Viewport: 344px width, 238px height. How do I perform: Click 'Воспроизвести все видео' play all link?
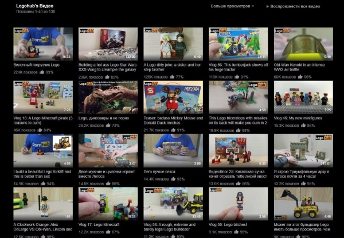(x=293, y=6)
